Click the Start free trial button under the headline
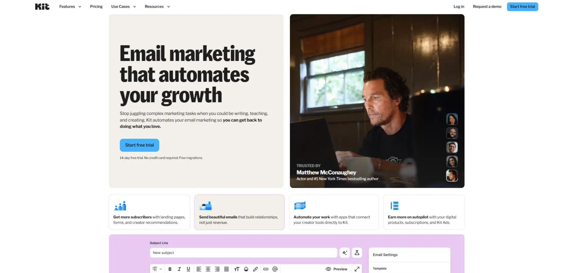Viewport: 572px width, 273px height. (x=139, y=145)
